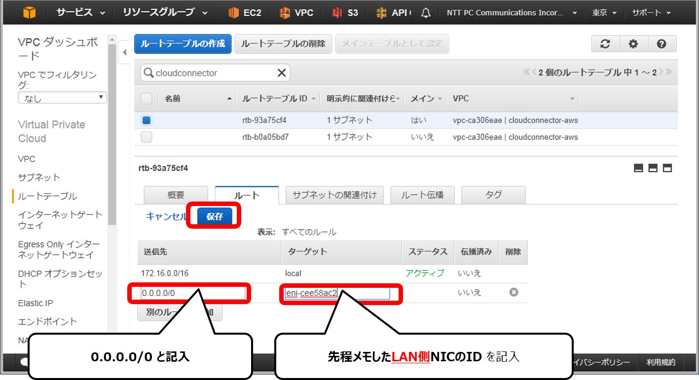Click the eni-cee58ac2 target field
The image size is (699, 380).
pos(337,293)
